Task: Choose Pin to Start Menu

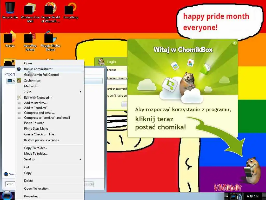Action: coord(50,129)
